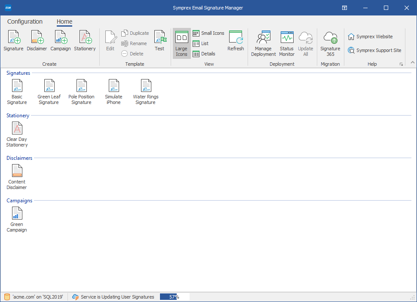This screenshot has width=417, height=302.
Task: Click 'Service is Updating User Signatures' text
Action: click(x=117, y=297)
